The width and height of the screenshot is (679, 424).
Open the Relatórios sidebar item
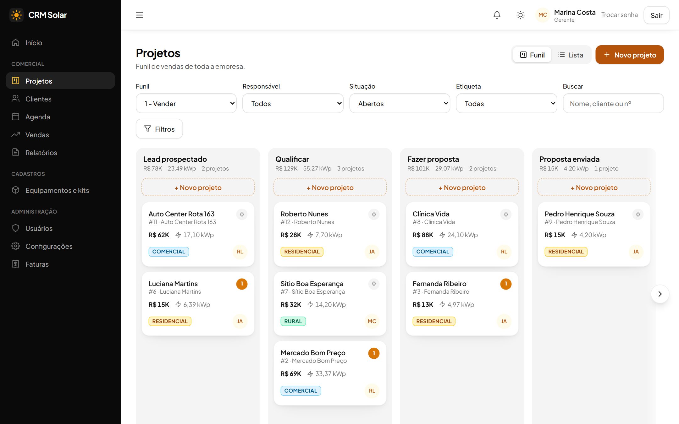60,153
